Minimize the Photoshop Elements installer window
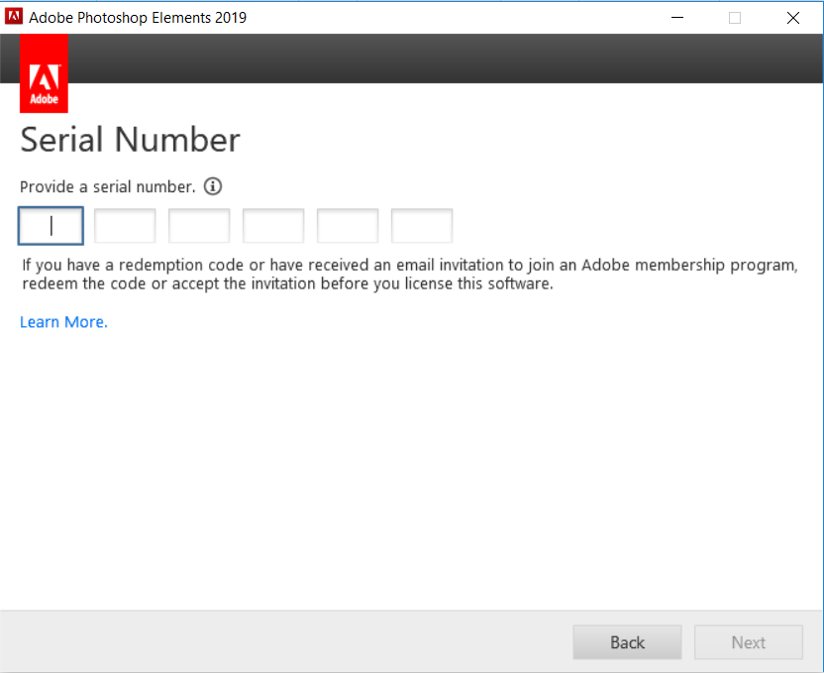The width and height of the screenshot is (824, 673). [677, 17]
